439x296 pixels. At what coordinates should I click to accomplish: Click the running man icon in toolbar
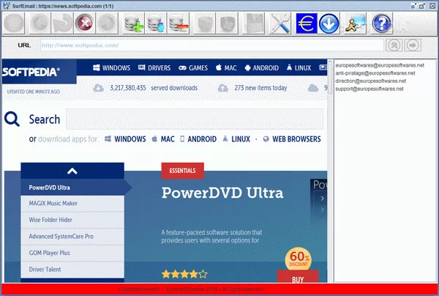pyautogui.click(x=356, y=24)
